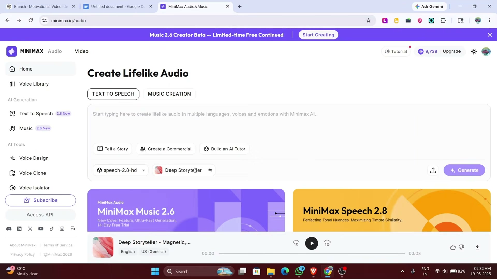The width and height of the screenshot is (497, 279).
Task: Reload the minimax.io page
Action: click(31, 20)
